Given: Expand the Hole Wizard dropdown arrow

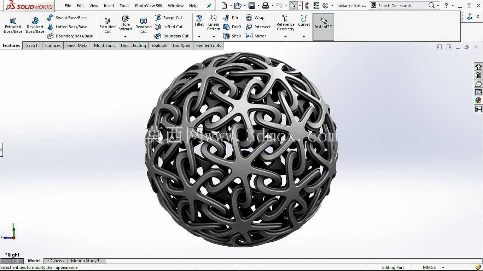Looking at the screenshot, I should click(125, 37).
